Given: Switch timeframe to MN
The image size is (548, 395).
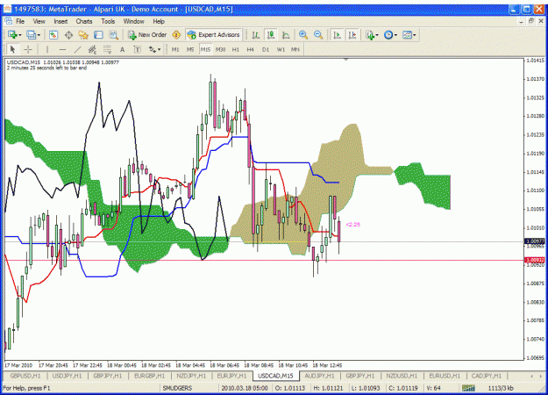Looking at the screenshot, I should [x=295, y=49].
